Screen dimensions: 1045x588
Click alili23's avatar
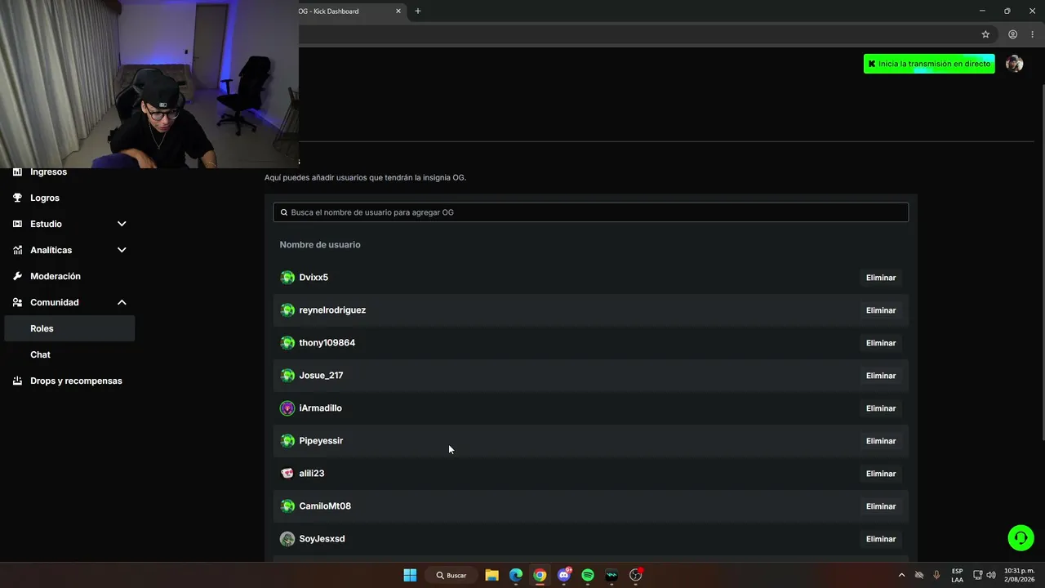tap(287, 474)
